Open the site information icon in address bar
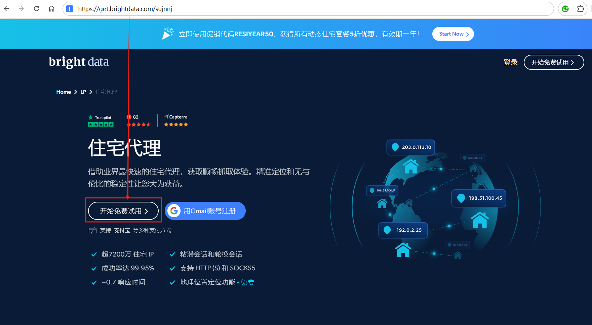The width and height of the screenshot is (592, 325). click(x=70, y=9)
